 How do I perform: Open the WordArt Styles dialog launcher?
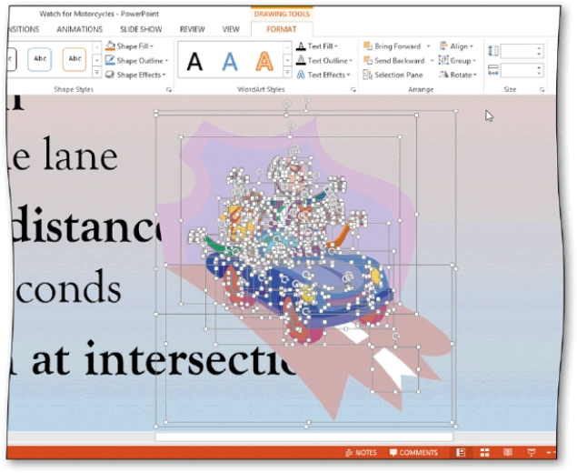(353, 89)
